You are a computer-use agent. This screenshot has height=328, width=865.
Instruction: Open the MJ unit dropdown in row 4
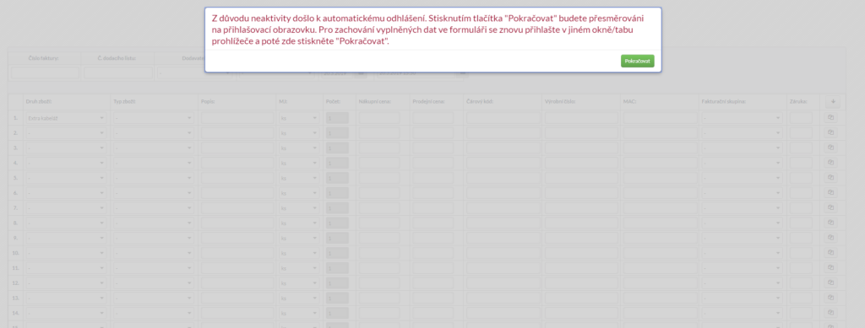point(299,163)
